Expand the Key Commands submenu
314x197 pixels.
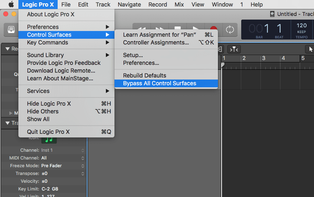(66, 42)
